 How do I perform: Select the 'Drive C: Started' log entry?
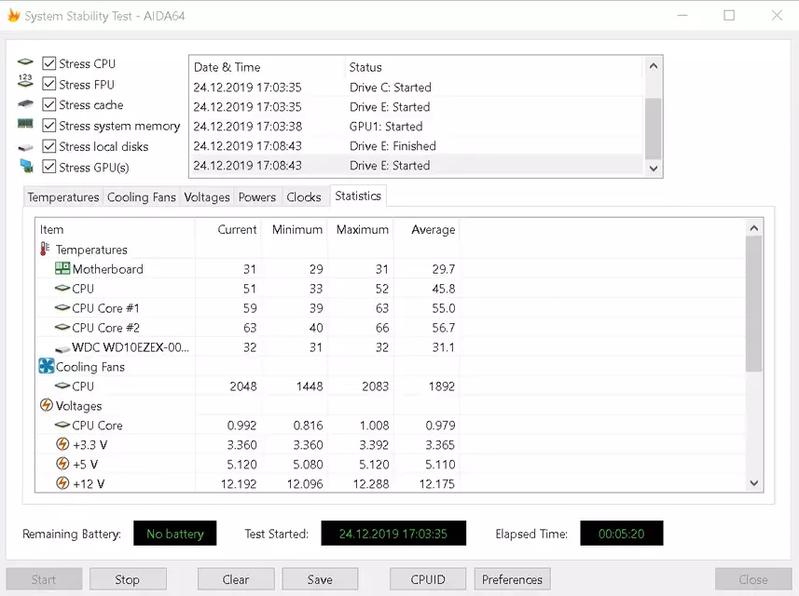point(417,87)
